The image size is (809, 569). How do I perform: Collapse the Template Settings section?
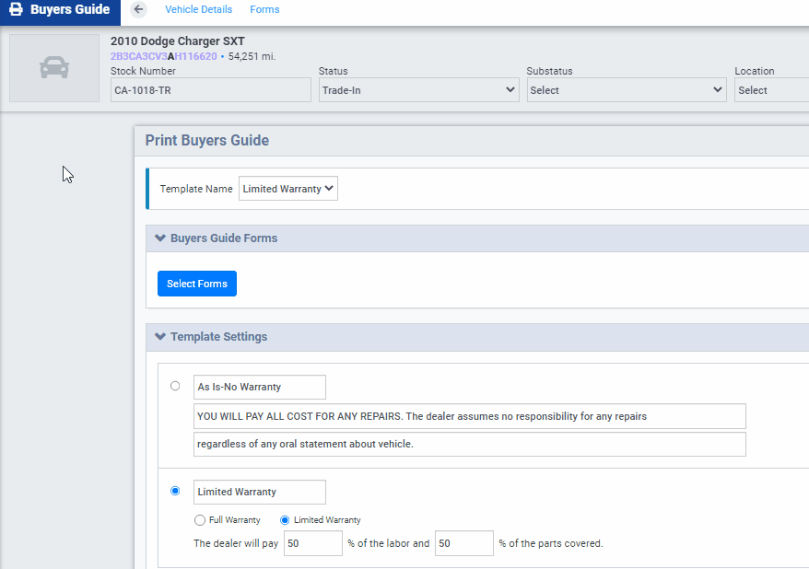point(159,336)
